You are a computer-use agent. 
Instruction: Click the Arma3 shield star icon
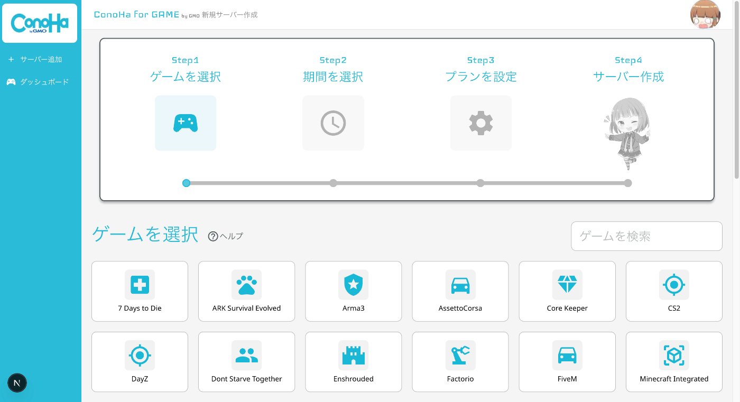(x=354, y=285)
